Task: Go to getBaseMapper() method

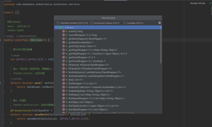Action: [x=88, y=39]
